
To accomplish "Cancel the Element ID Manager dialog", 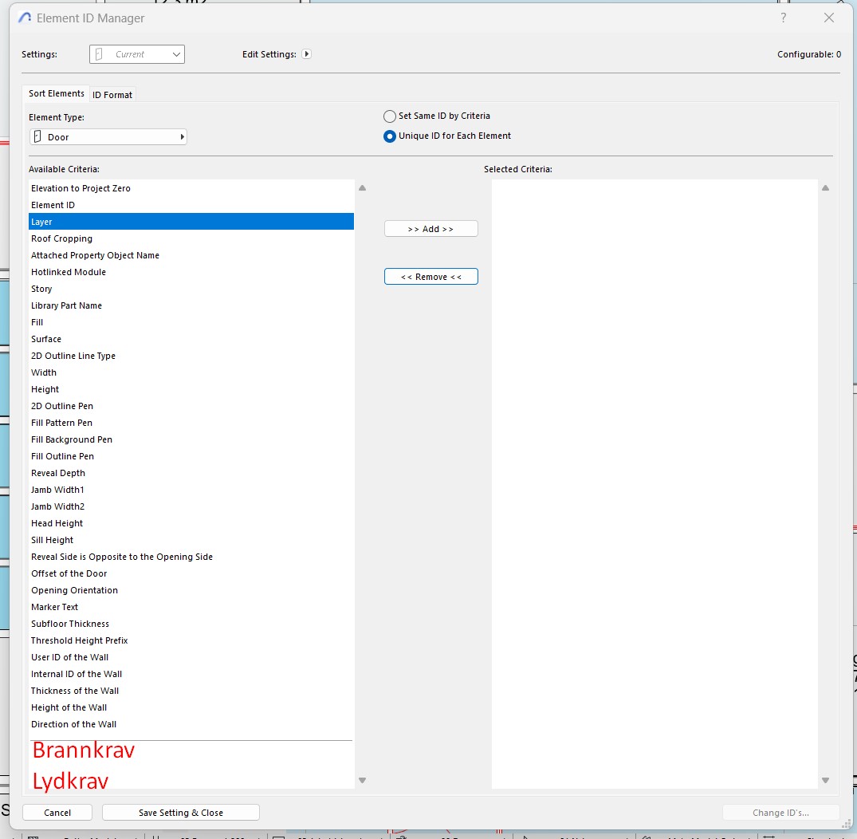I will click(x=57, y=813).
